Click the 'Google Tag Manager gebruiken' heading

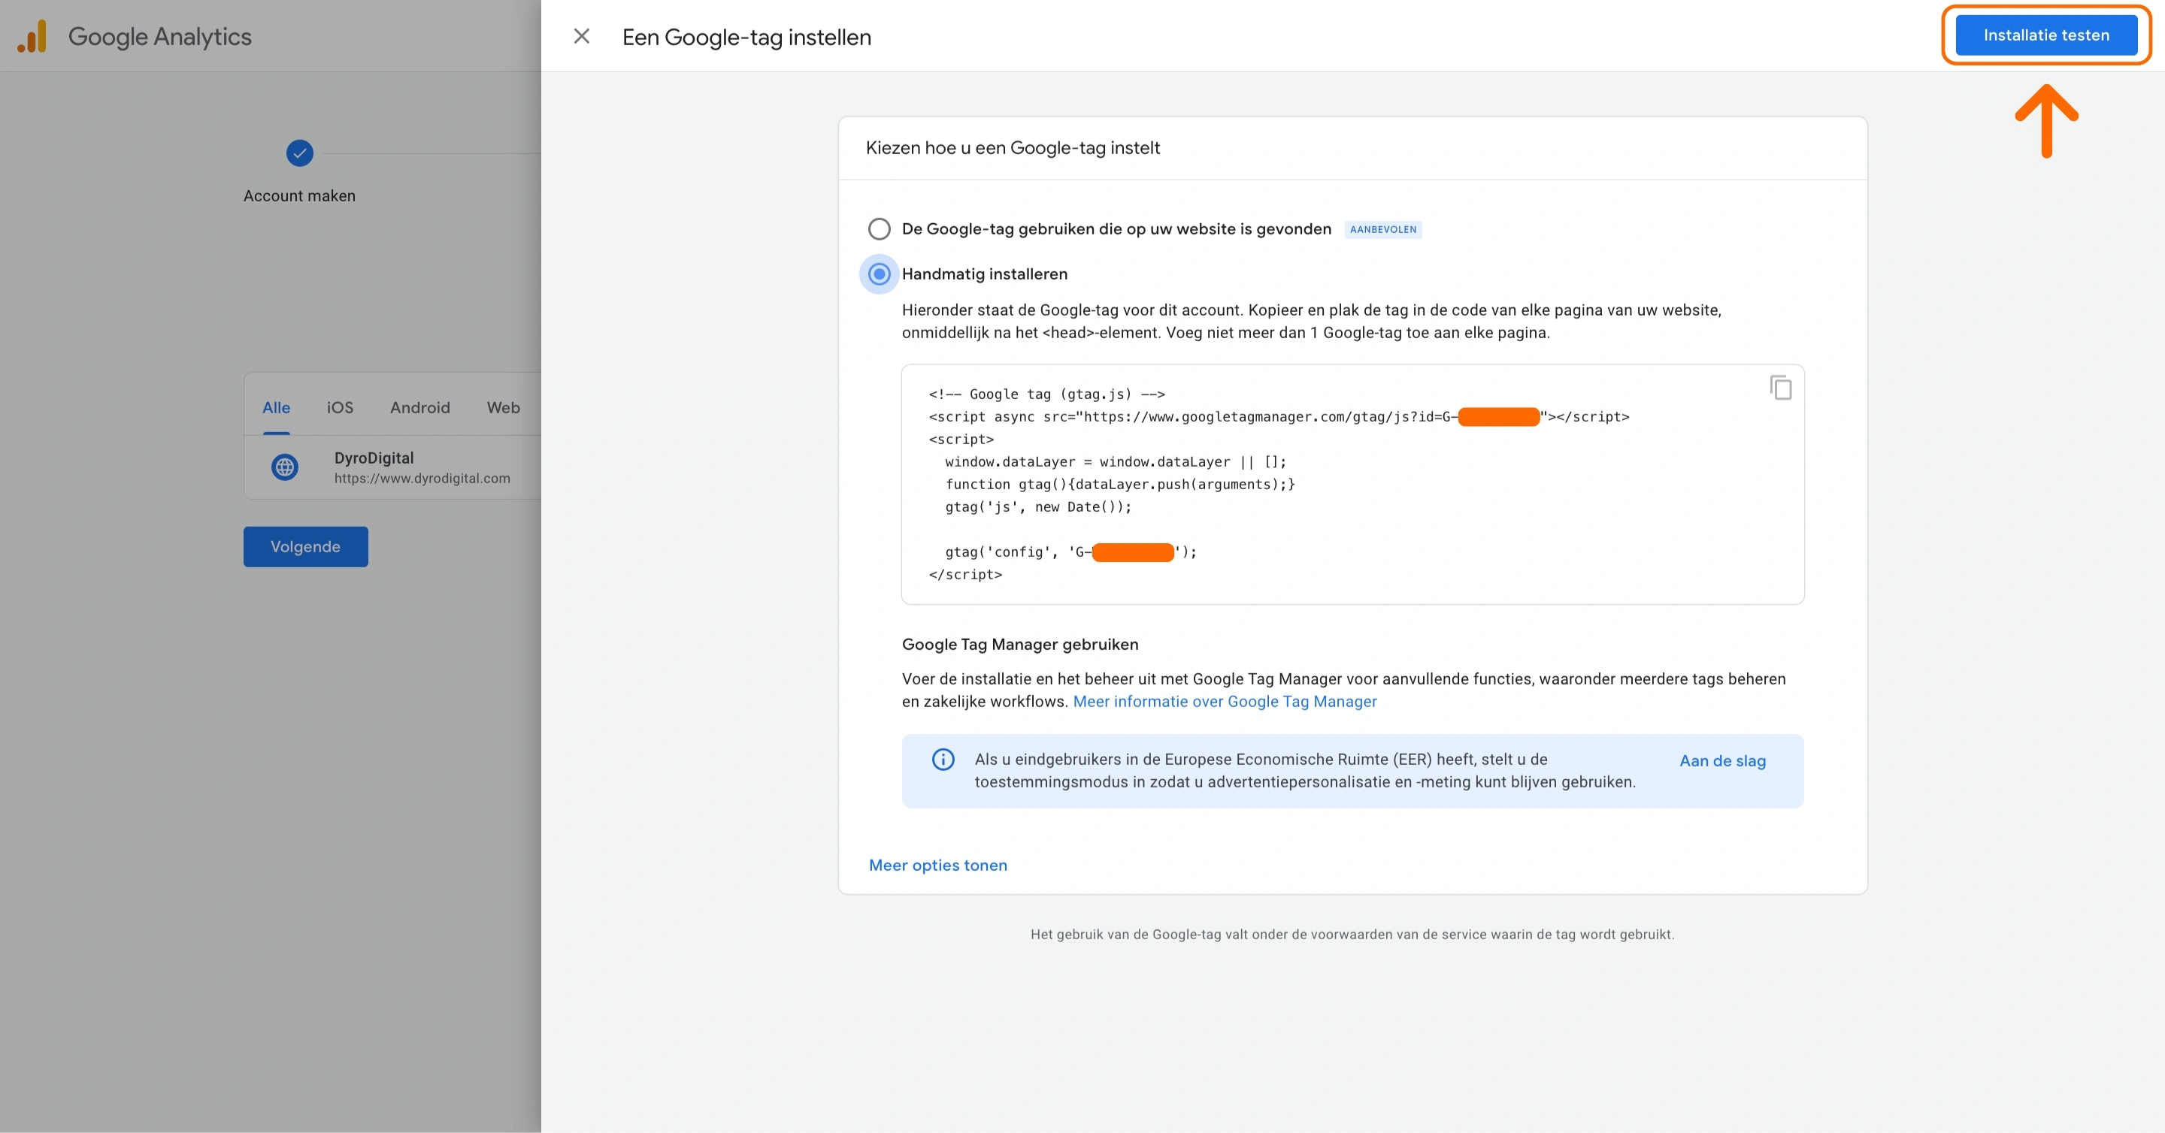pyautogui.click(x=1019, y=644)
